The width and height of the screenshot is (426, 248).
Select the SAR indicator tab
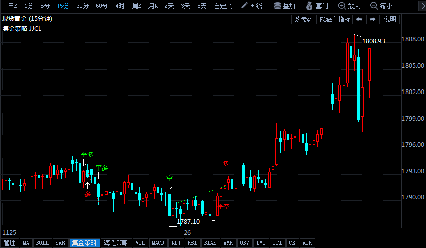[60, 243]
